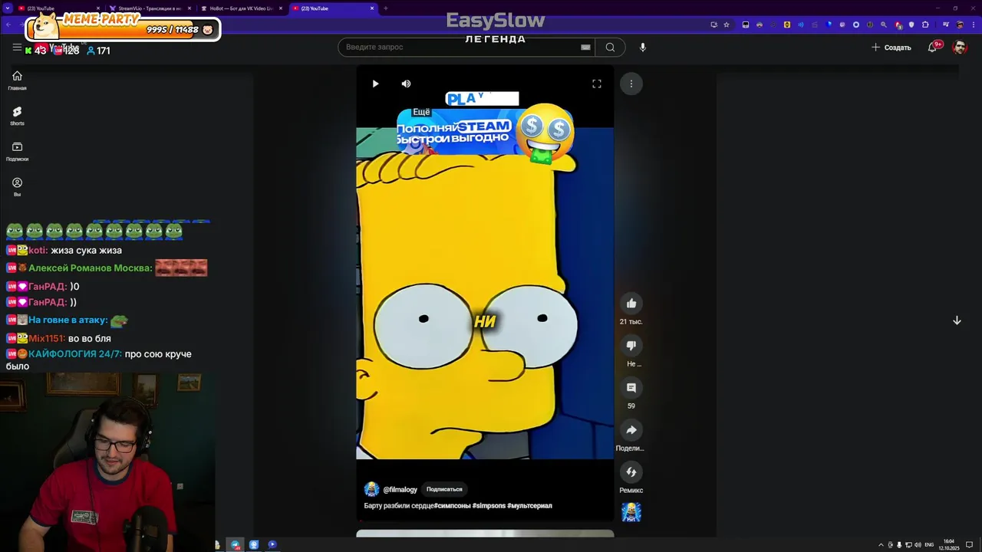Open the YouTube account avatar menu
Viewport: 982px width, 552px height.
click(960, 48)
